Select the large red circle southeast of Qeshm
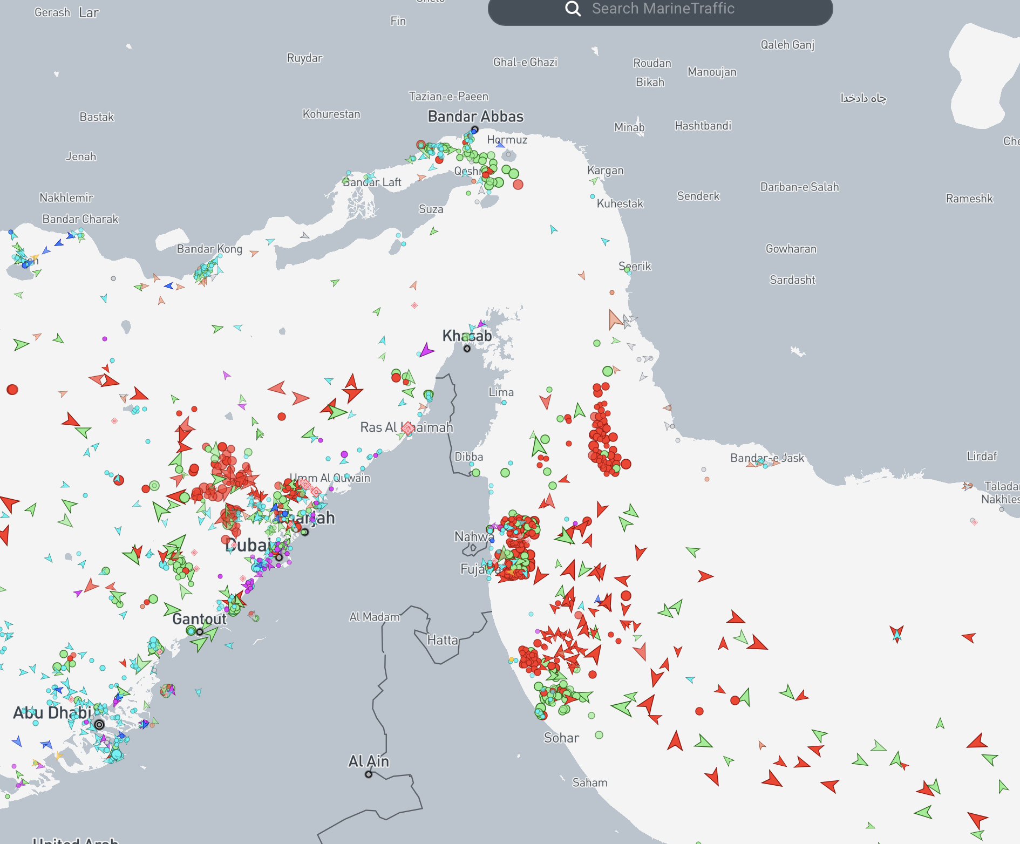The height and width of the screenshot is (844, 1020). coord(518,185)
